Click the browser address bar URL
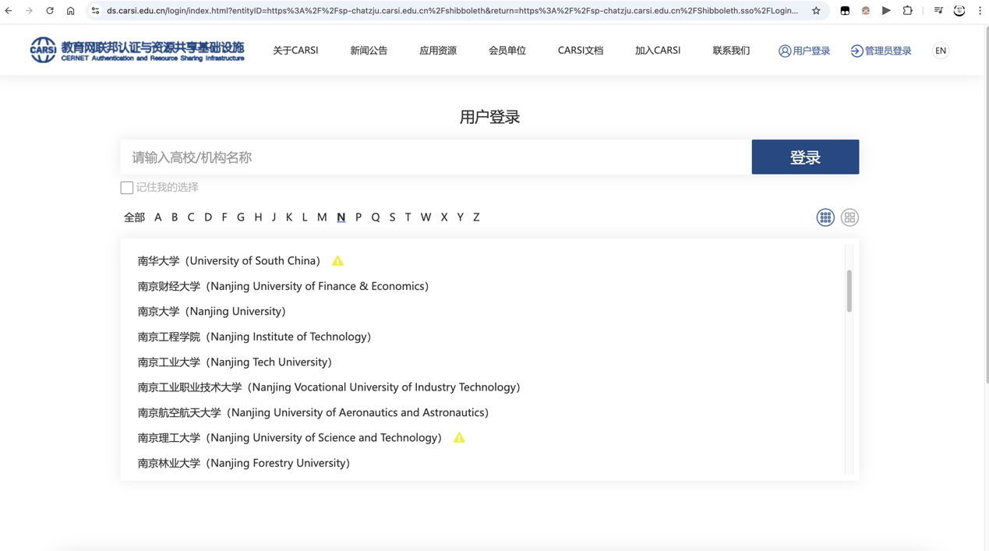This screenshot has height=551, width=989. [452, 11]
